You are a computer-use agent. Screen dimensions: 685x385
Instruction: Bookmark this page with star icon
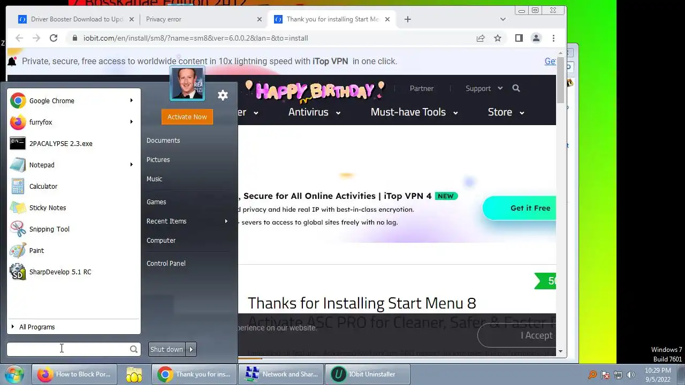coord(498,38)
